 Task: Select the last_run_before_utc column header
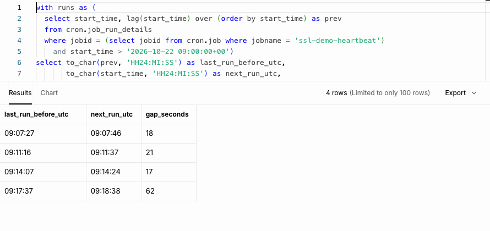click(43, 114)
